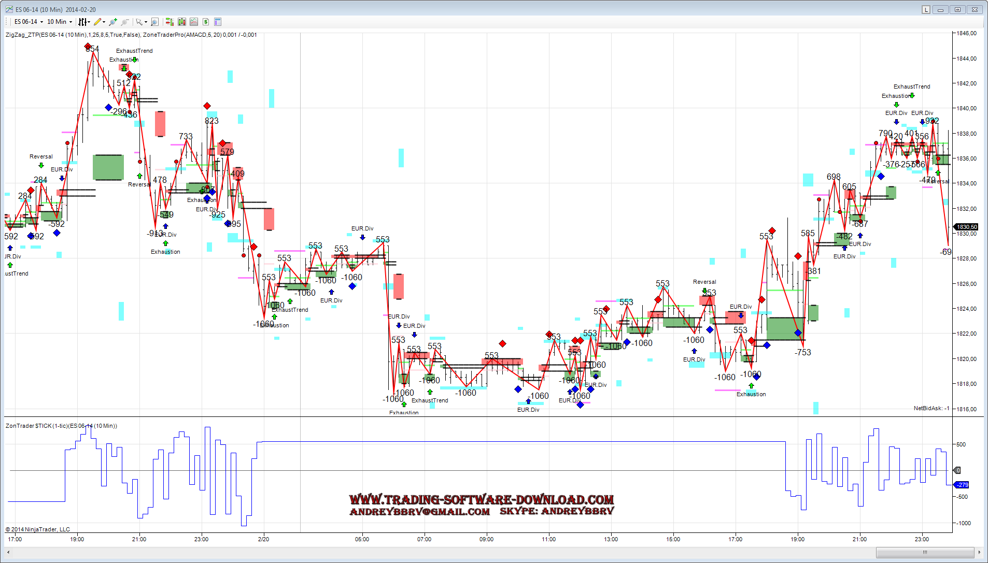Click the right scroll arrow of horizontal scrollbar
988x563 pixels.
click(979, 552)
